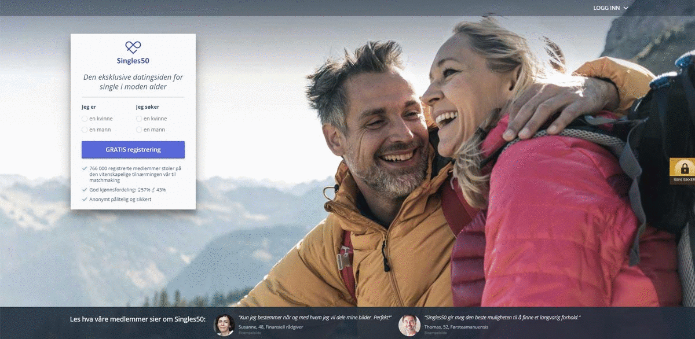Click the 100% SIKKER label

[683, 180]
